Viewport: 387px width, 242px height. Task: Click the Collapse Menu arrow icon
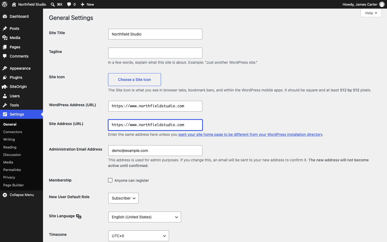click(5, 195)
